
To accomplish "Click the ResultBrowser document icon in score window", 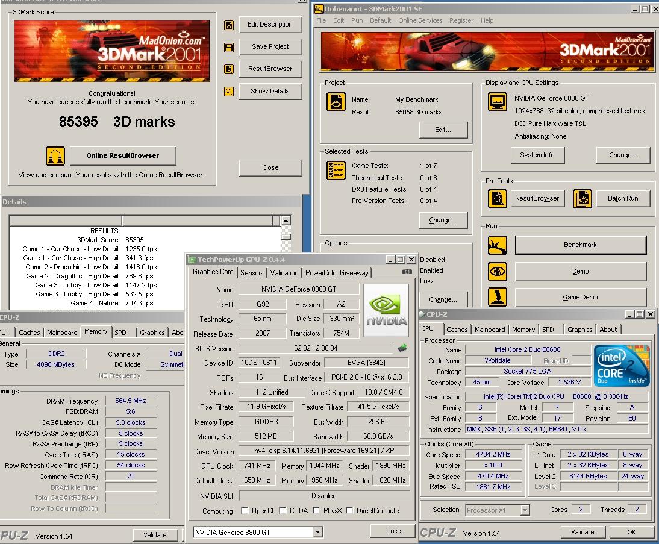I will 229,69.
